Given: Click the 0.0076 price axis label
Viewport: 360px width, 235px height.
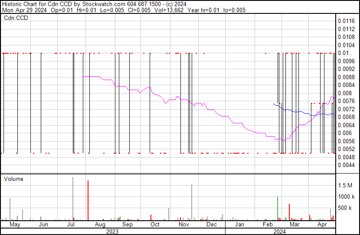Looking at the screenshot, I should (346, 101).
